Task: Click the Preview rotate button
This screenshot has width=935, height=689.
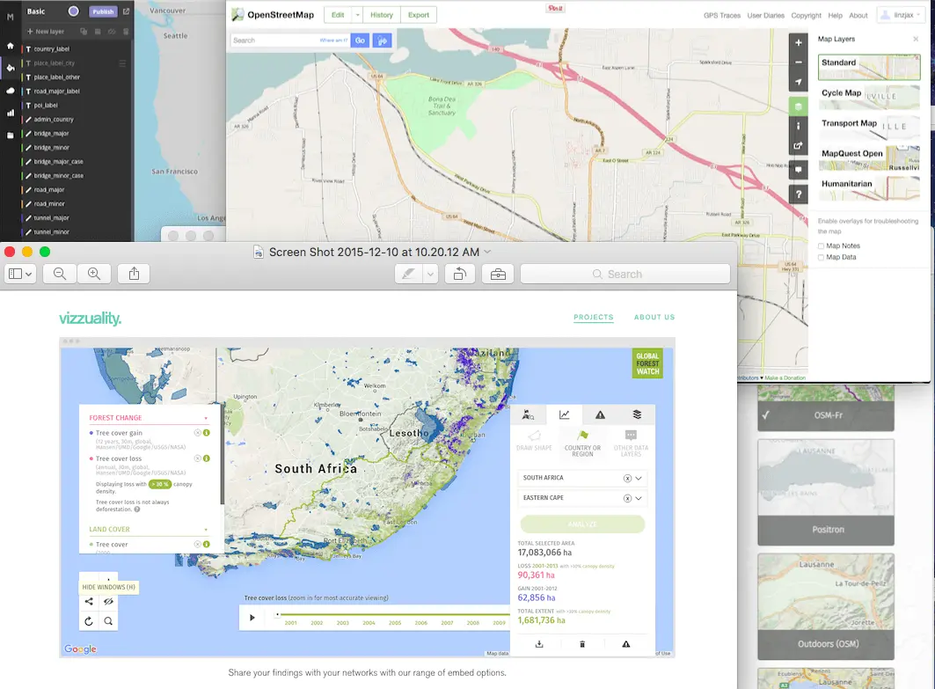Action: click(x=460, y=274)
